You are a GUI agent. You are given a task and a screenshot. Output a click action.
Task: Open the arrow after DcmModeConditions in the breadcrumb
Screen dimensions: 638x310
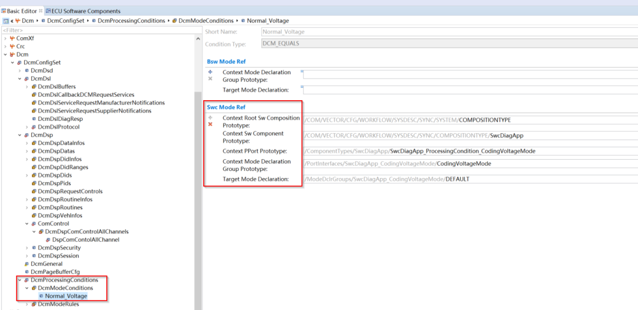[237, 21]
